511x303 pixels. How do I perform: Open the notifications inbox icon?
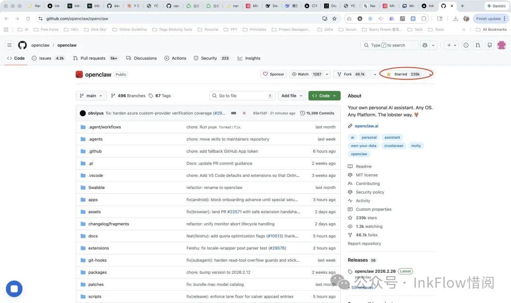490,45
